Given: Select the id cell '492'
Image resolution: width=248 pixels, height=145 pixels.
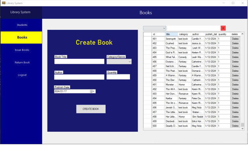Looking at the screenshot, I should 158,89.
